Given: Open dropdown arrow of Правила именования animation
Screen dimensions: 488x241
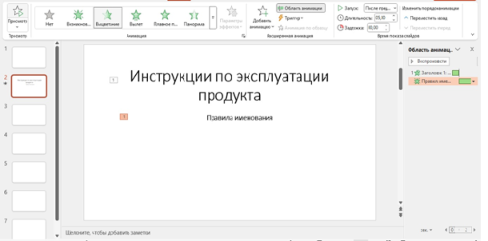Looking at the screenshot, I should pyautogui.click(x=474, y=82).
